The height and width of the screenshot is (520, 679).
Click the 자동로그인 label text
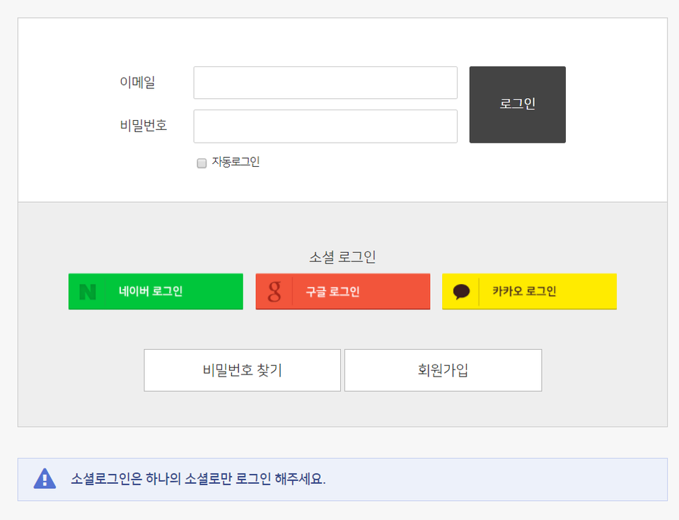click(x=236, y=162)
